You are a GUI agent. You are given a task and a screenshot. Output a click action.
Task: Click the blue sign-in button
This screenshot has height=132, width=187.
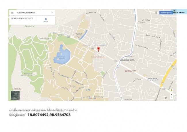point(166,13)
